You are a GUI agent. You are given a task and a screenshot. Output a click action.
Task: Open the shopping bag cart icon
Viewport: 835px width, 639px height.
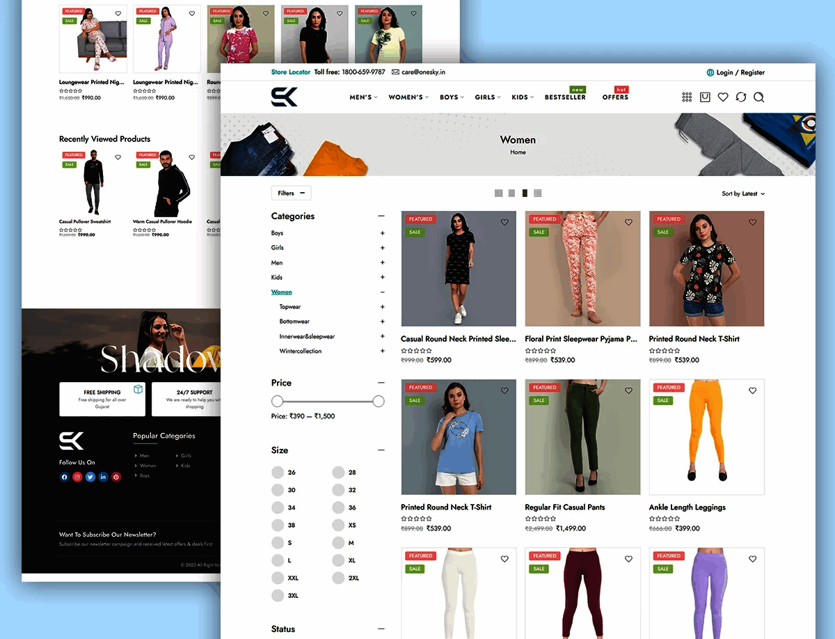tap(705, 97)
